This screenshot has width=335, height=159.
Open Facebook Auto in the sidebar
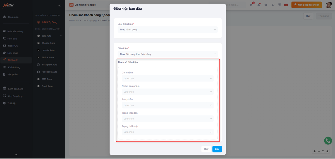[49, 72]
